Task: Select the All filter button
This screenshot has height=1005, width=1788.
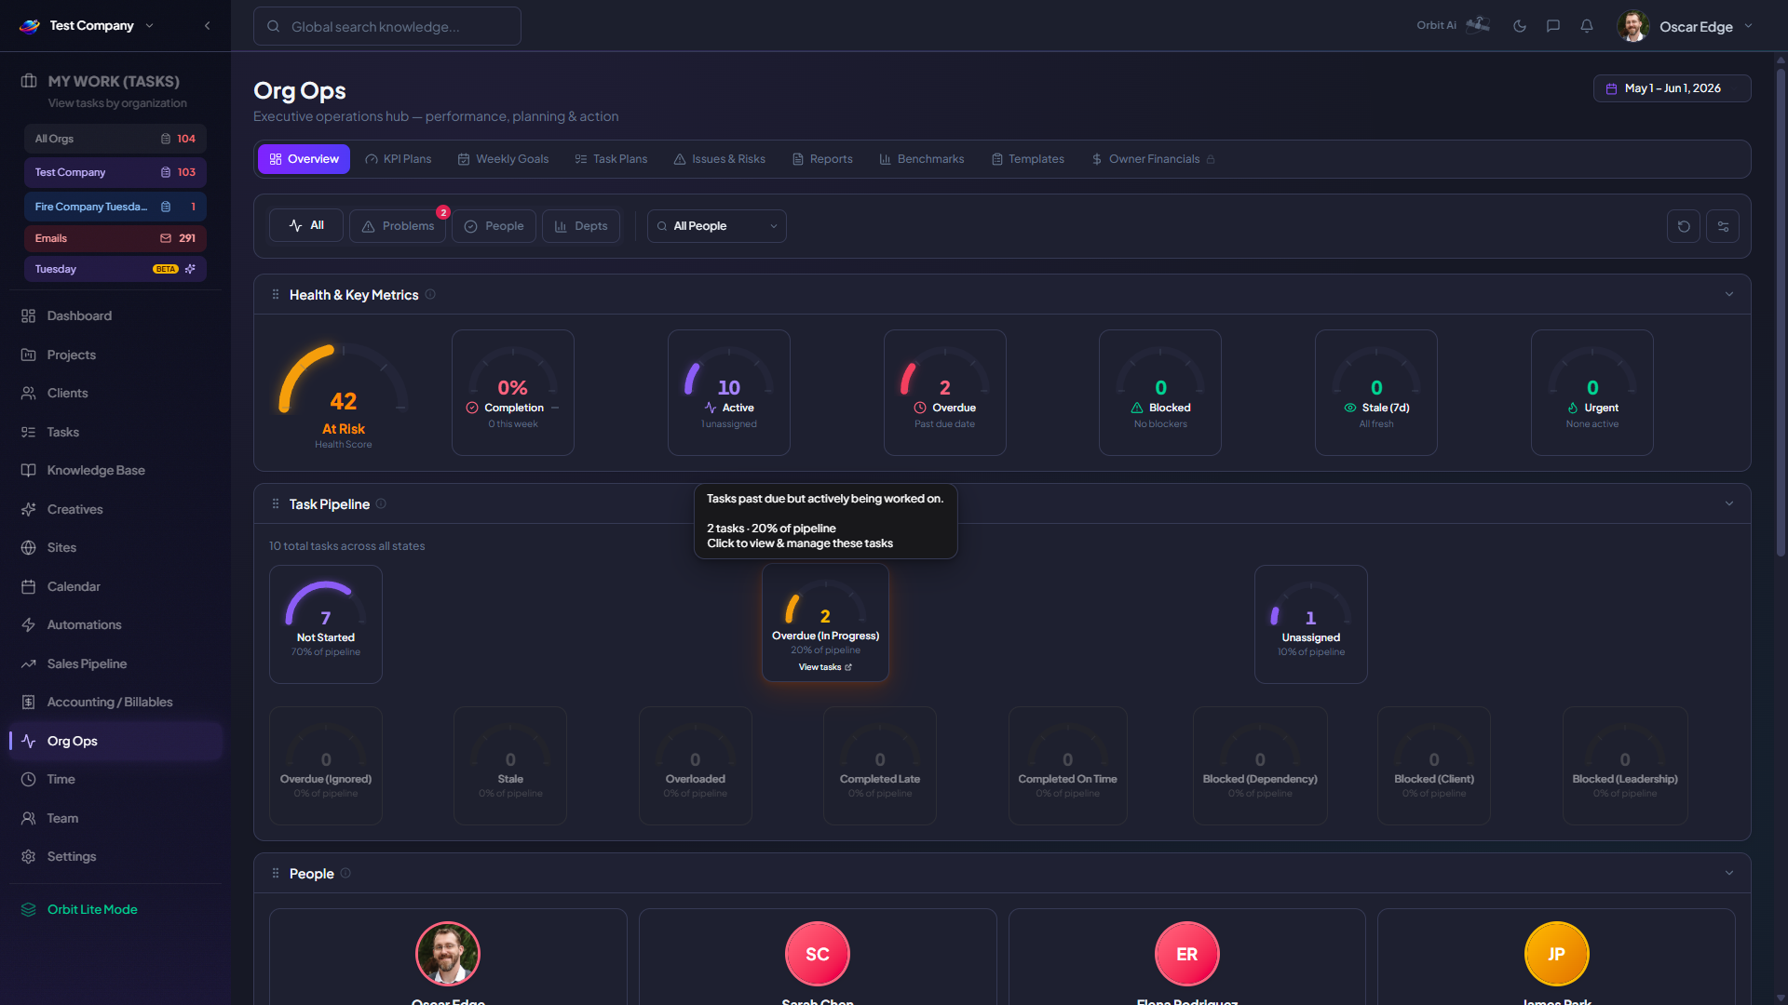Action: [x=306, y=226]
